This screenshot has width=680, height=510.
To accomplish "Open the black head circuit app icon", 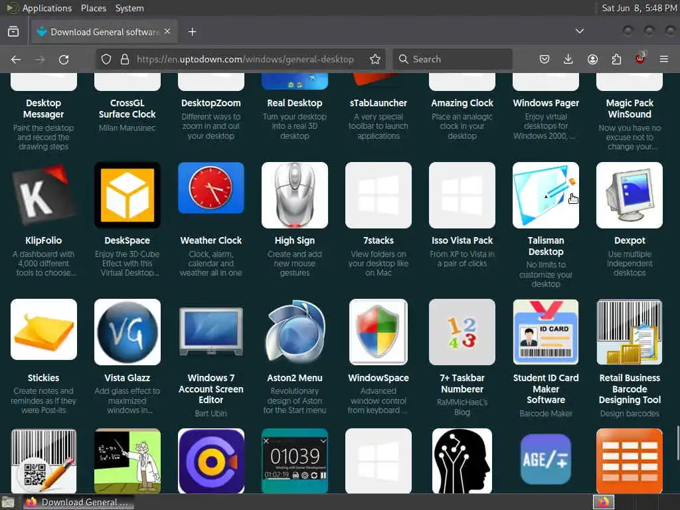I will [x=462, y=461].
